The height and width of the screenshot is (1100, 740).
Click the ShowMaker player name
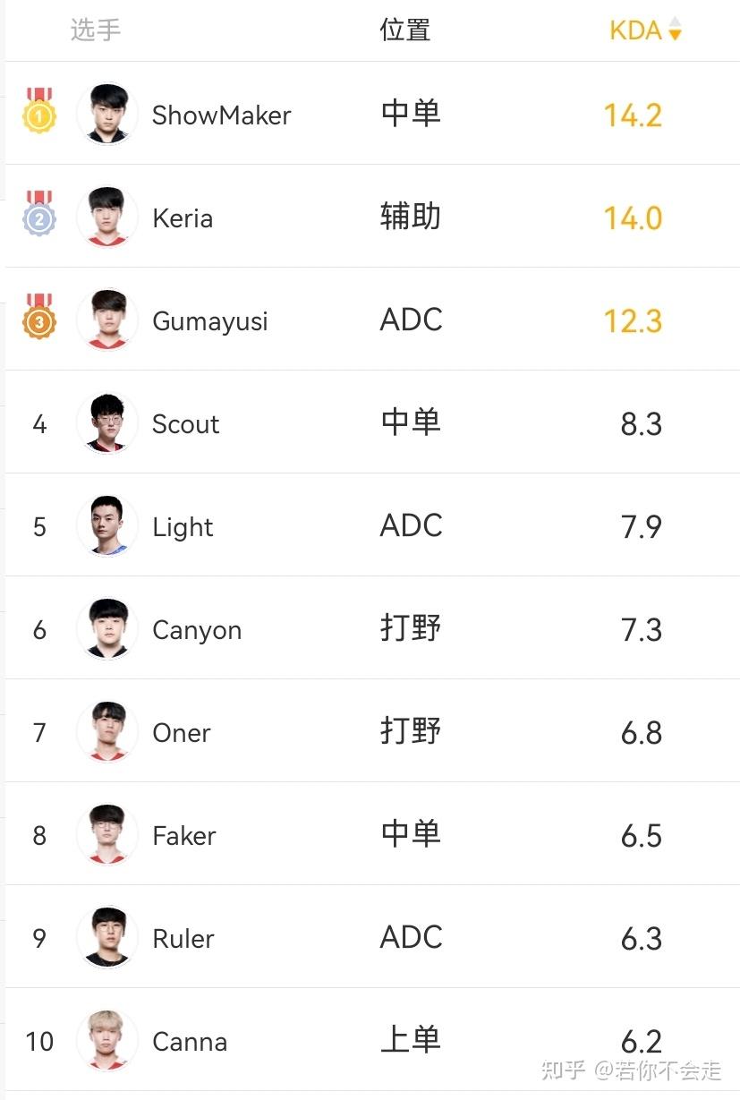222,115
